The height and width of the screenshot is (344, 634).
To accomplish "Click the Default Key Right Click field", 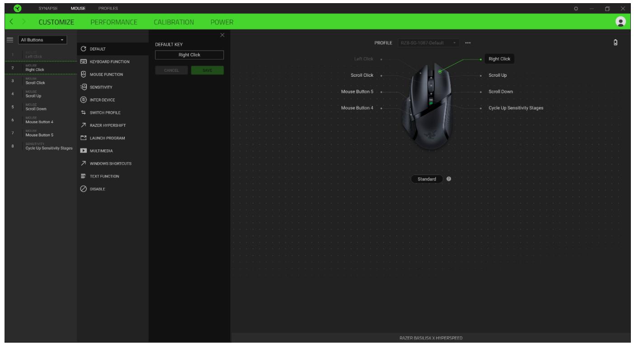I will tap(189, 55).
